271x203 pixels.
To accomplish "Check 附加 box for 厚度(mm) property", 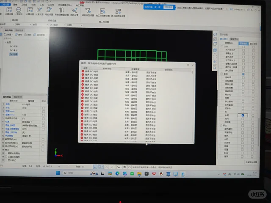I will coord(43,115).
